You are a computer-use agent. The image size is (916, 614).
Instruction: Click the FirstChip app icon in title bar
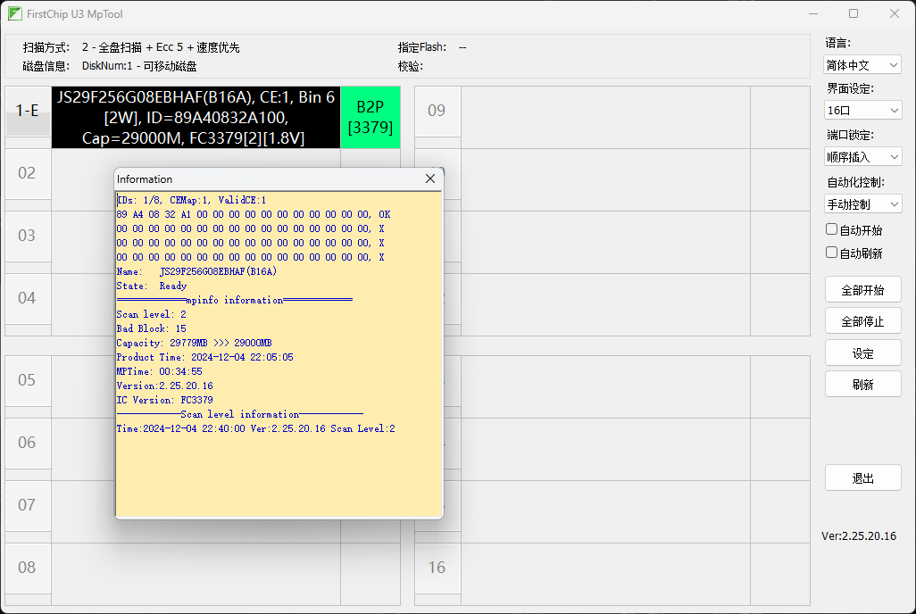tap(15, 13)
